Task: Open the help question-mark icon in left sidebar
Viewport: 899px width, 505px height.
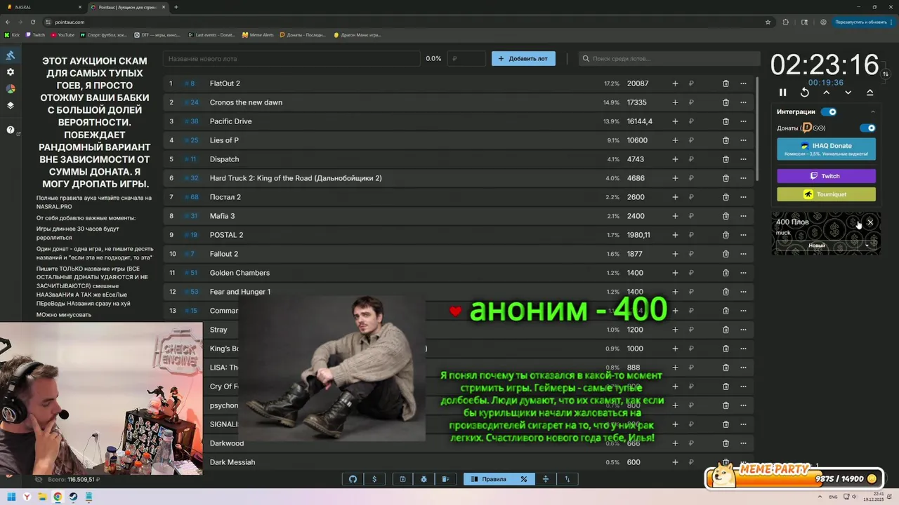Action: (x=11, y=130)
